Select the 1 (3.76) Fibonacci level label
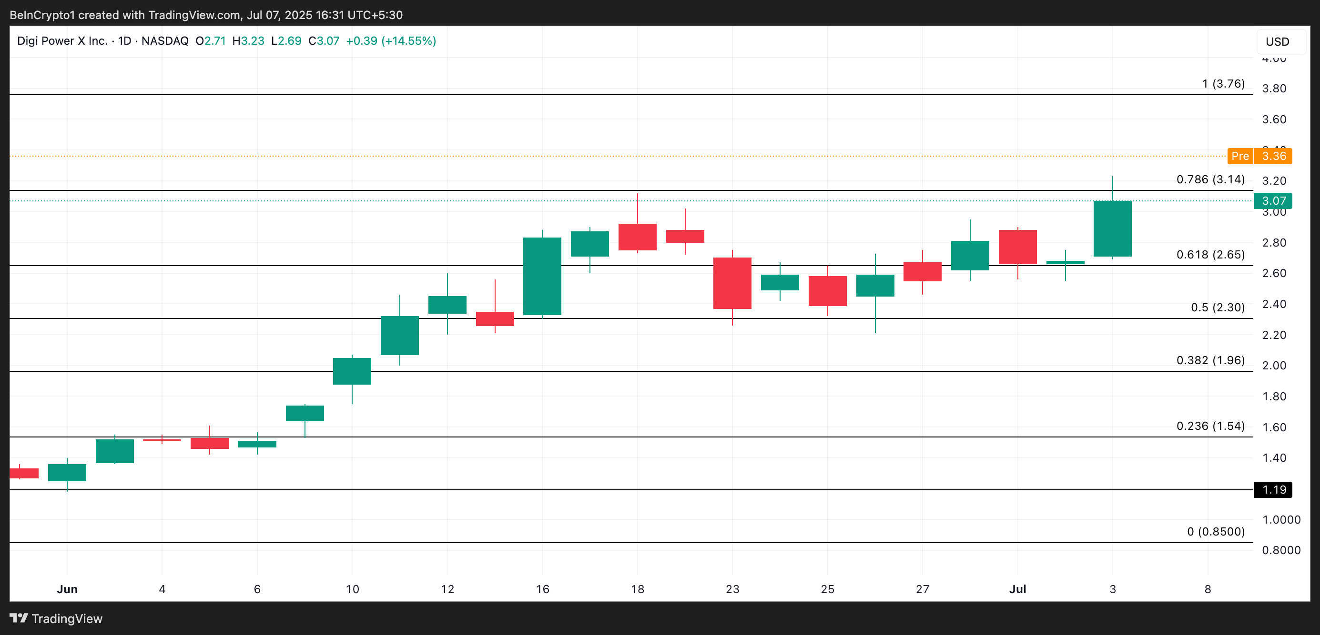The width and height of the screenshot is (1320, 635). click(1223, 84)
